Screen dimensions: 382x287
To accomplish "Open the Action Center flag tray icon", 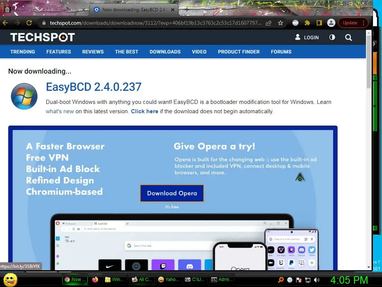I will pos(299,280).
